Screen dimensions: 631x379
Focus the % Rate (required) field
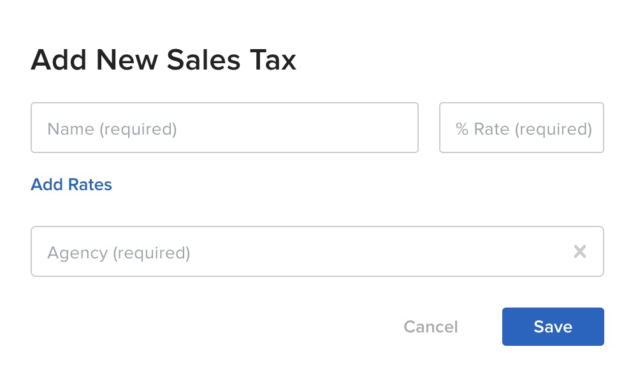(521, 128)
